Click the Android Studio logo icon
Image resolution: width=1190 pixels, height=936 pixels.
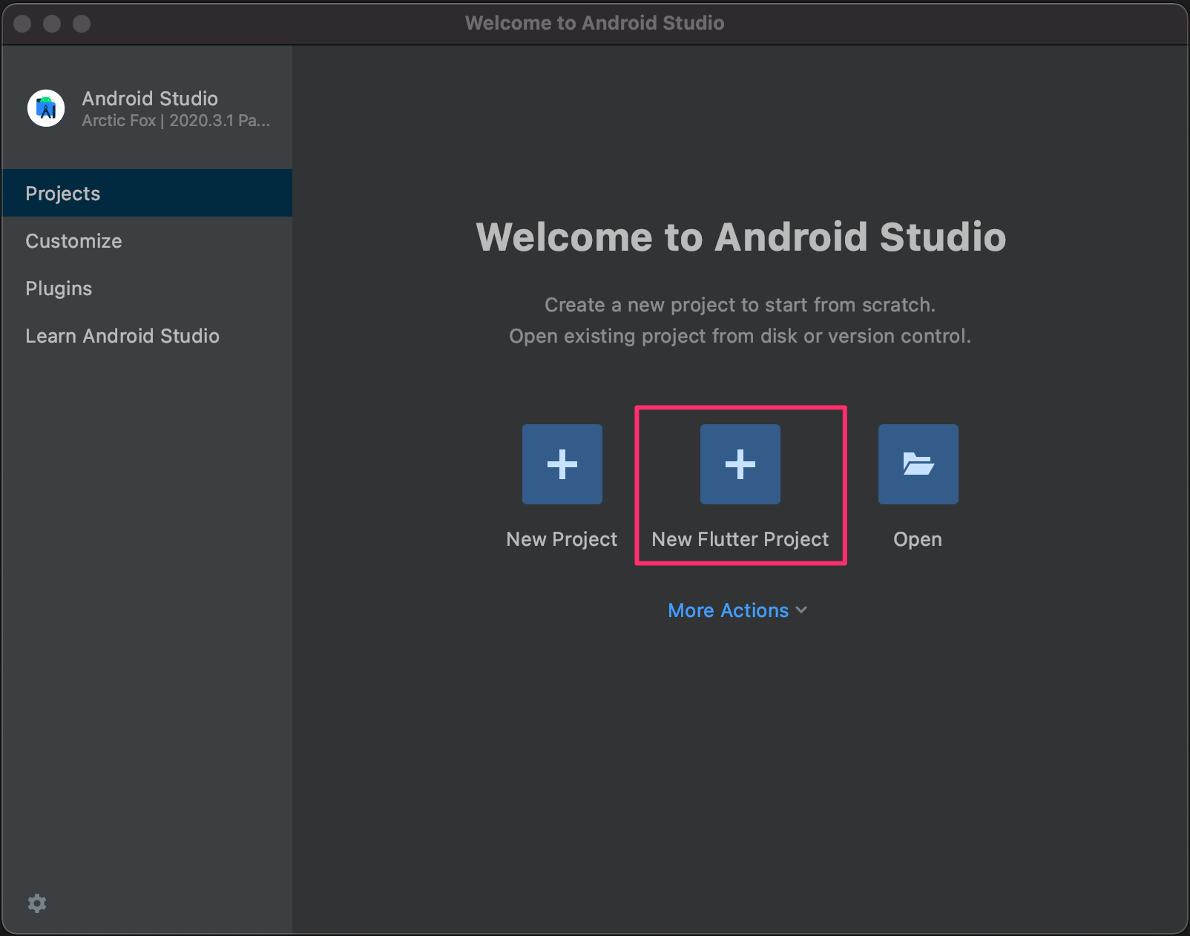point(45,108)
